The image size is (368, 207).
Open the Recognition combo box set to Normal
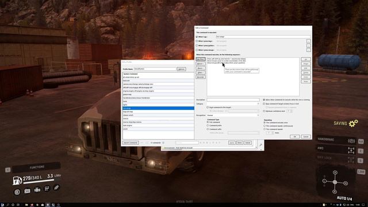click(x=233, y=115)
